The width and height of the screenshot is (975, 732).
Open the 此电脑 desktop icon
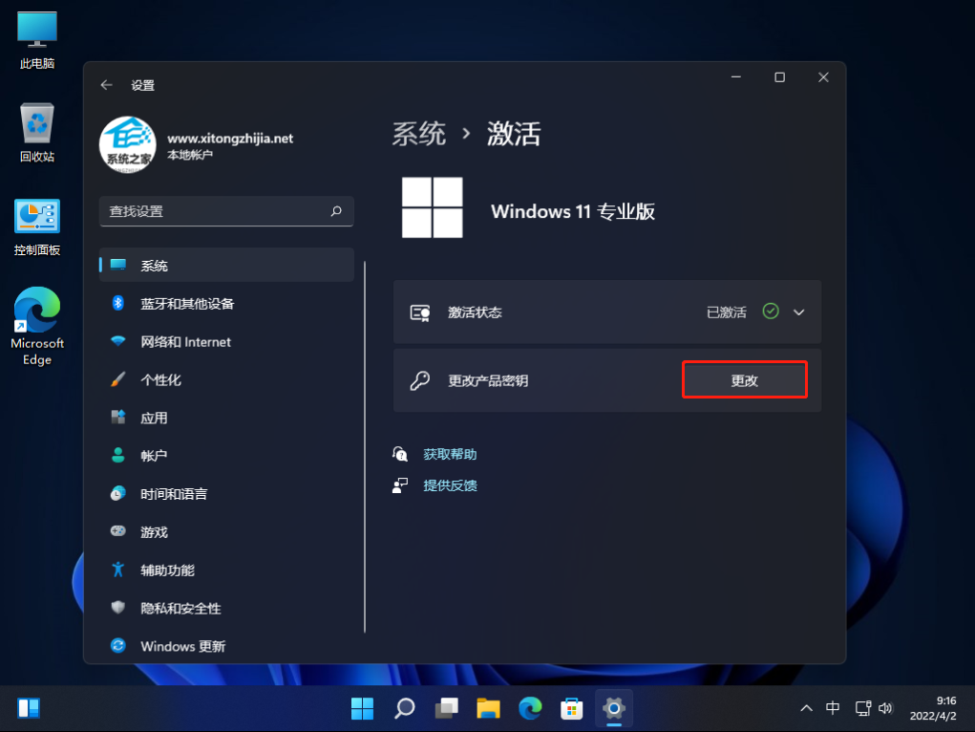click(37, 40)
